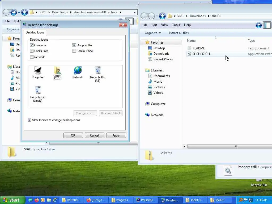Click Extract all files
The height and width of the screenshot is (204, 272).
(x=179, y=33)
